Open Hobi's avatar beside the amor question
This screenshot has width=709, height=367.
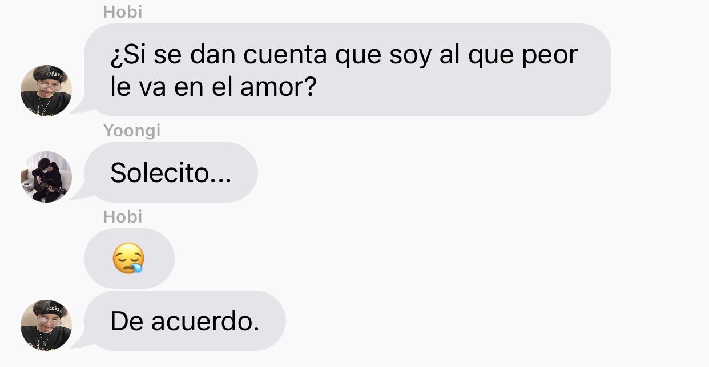[x=46, y=91]
